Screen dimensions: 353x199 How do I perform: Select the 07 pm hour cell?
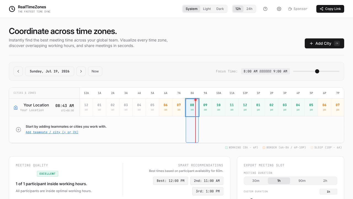[x=338, y=108]
